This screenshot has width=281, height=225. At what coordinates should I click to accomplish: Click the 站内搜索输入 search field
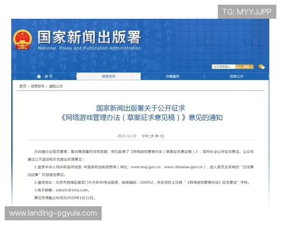[224, 67]
